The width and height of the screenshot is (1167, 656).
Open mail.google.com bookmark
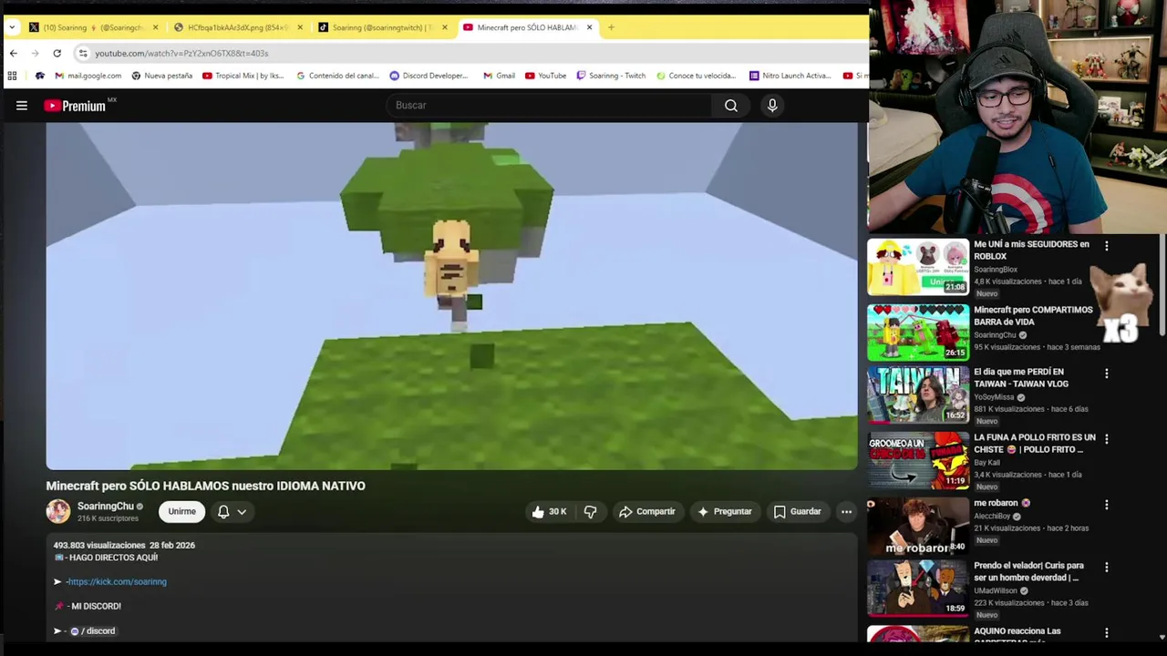click(88, 76)
